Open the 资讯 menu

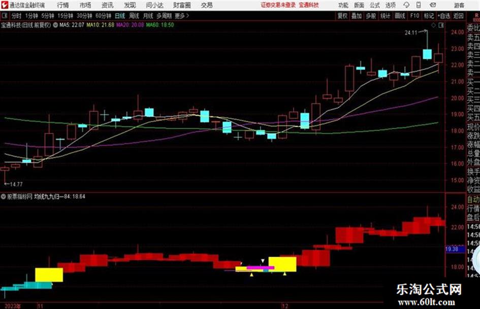coord(107,5)
